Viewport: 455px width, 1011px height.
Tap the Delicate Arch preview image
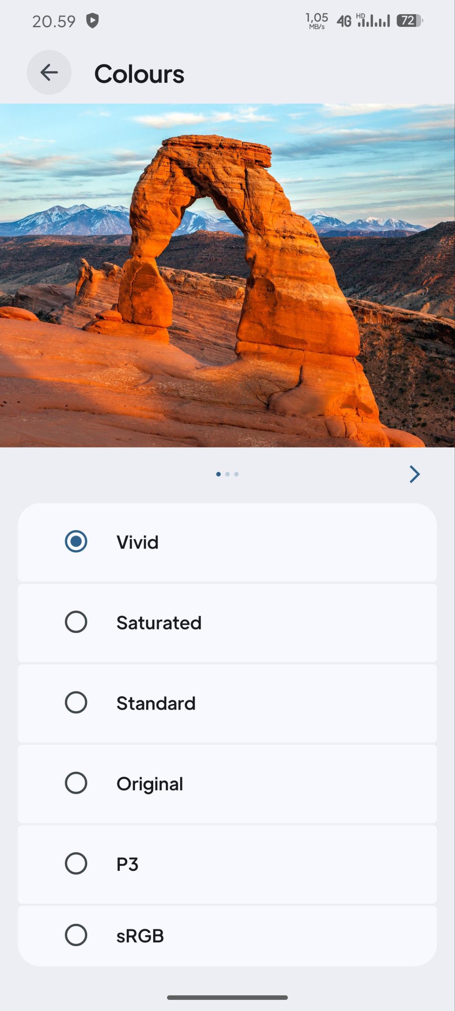227,275
